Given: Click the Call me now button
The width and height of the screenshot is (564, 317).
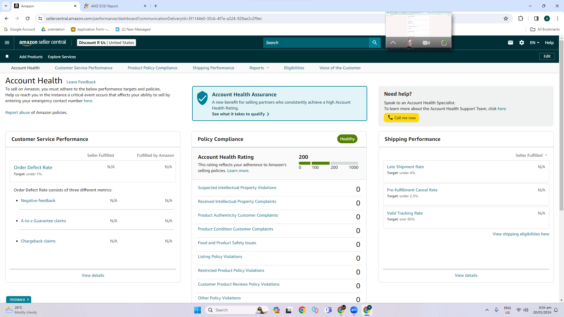Looking at the screenshot, I should point(401,118).
